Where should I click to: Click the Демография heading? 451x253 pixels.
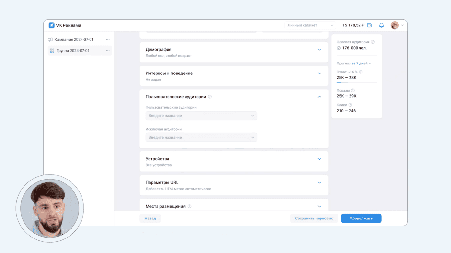(158, 50)
